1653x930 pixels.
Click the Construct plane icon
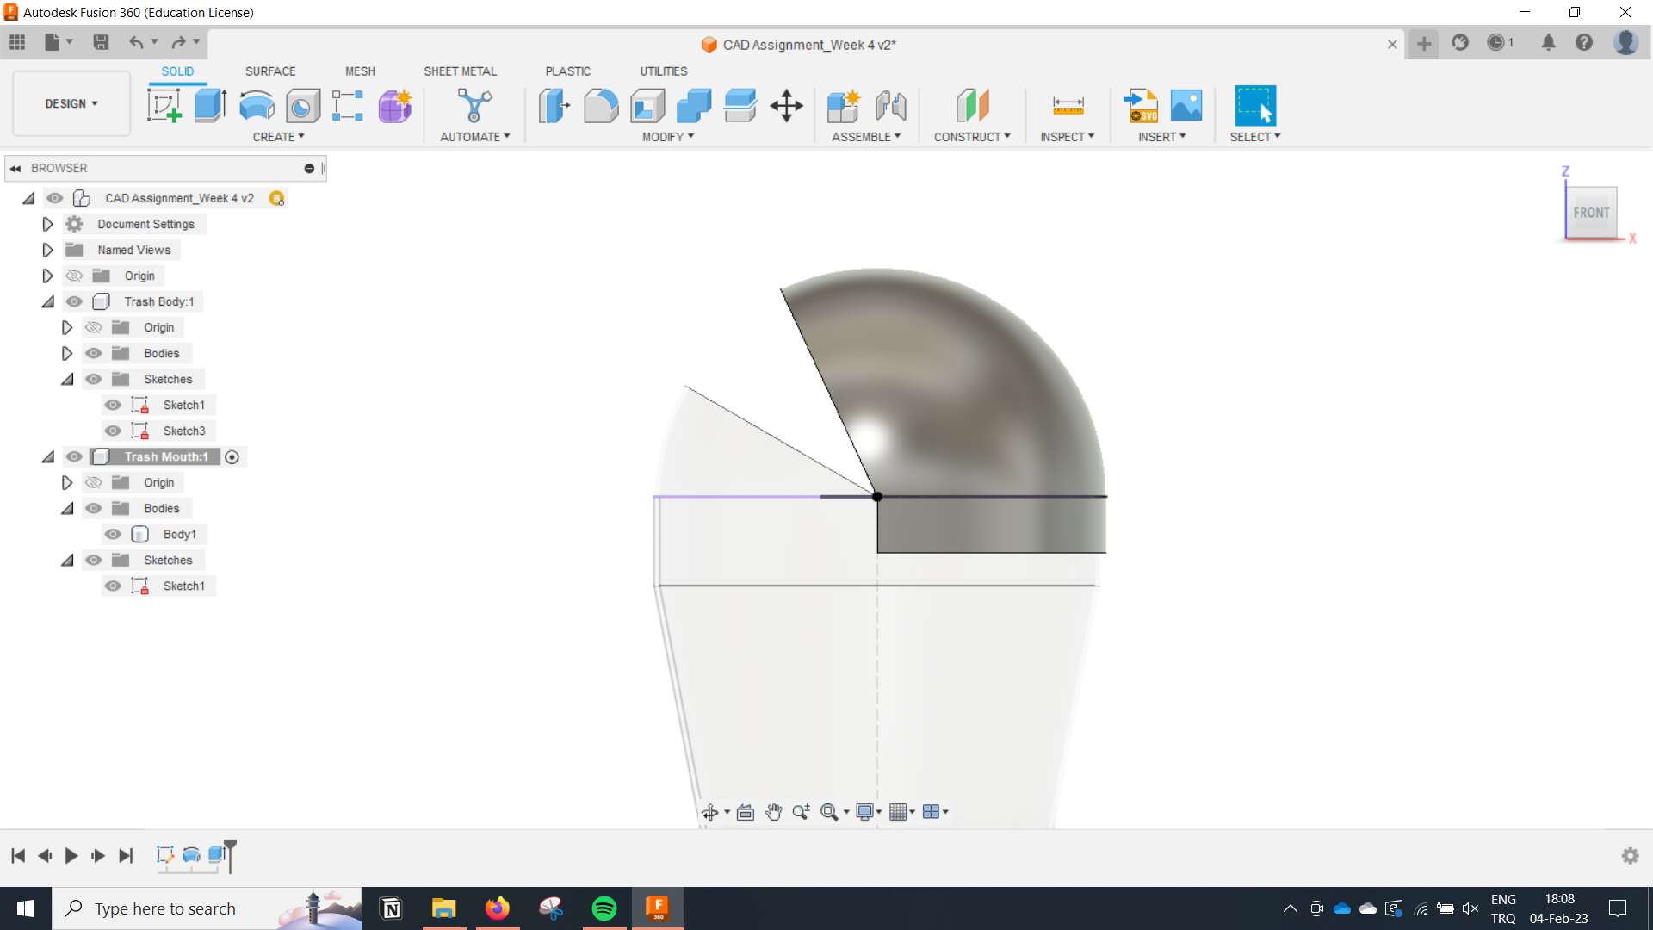[972, 106]
